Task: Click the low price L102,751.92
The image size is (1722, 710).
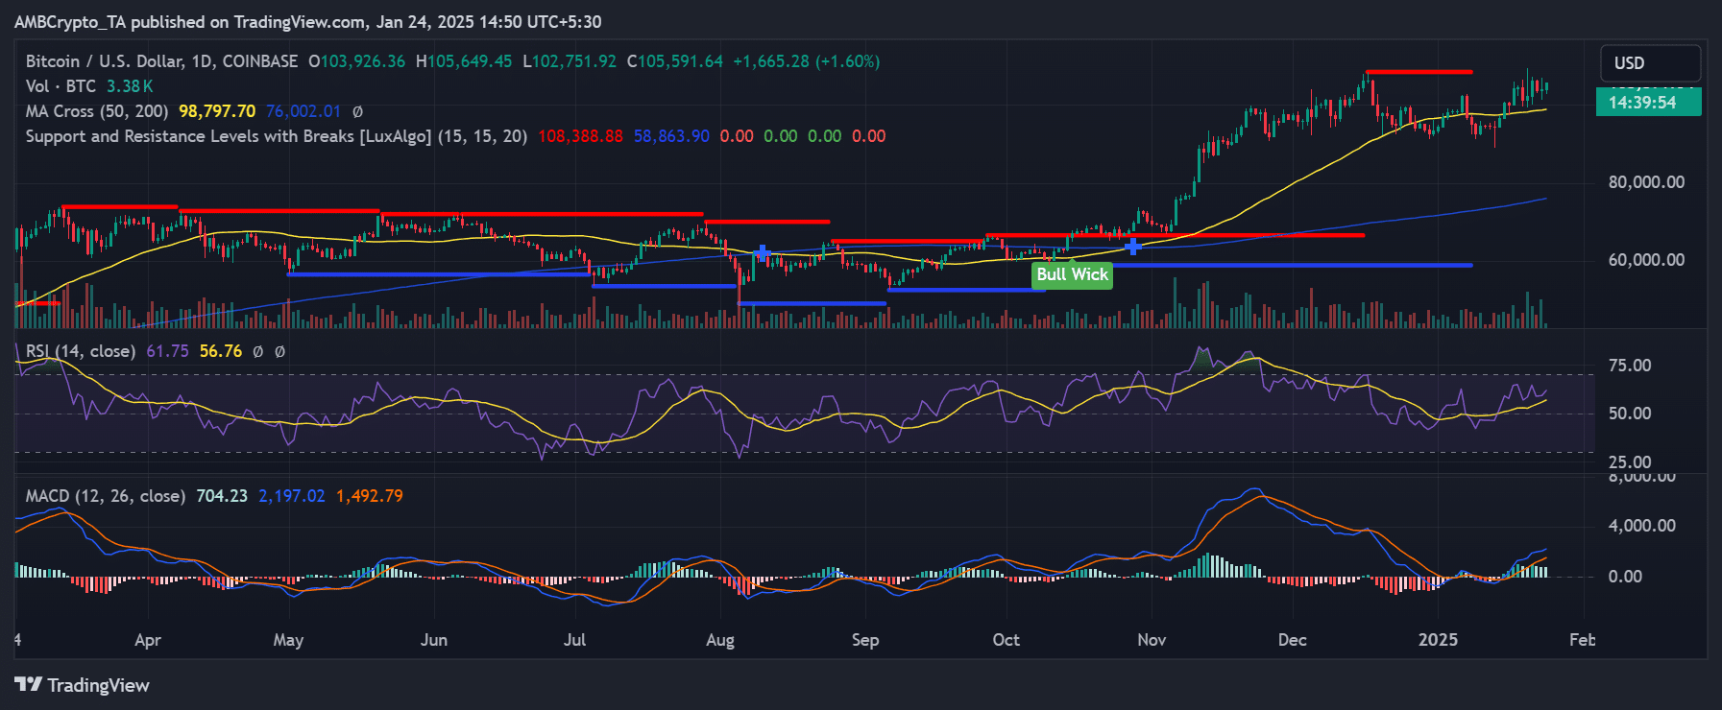Action: coord(570,61)
